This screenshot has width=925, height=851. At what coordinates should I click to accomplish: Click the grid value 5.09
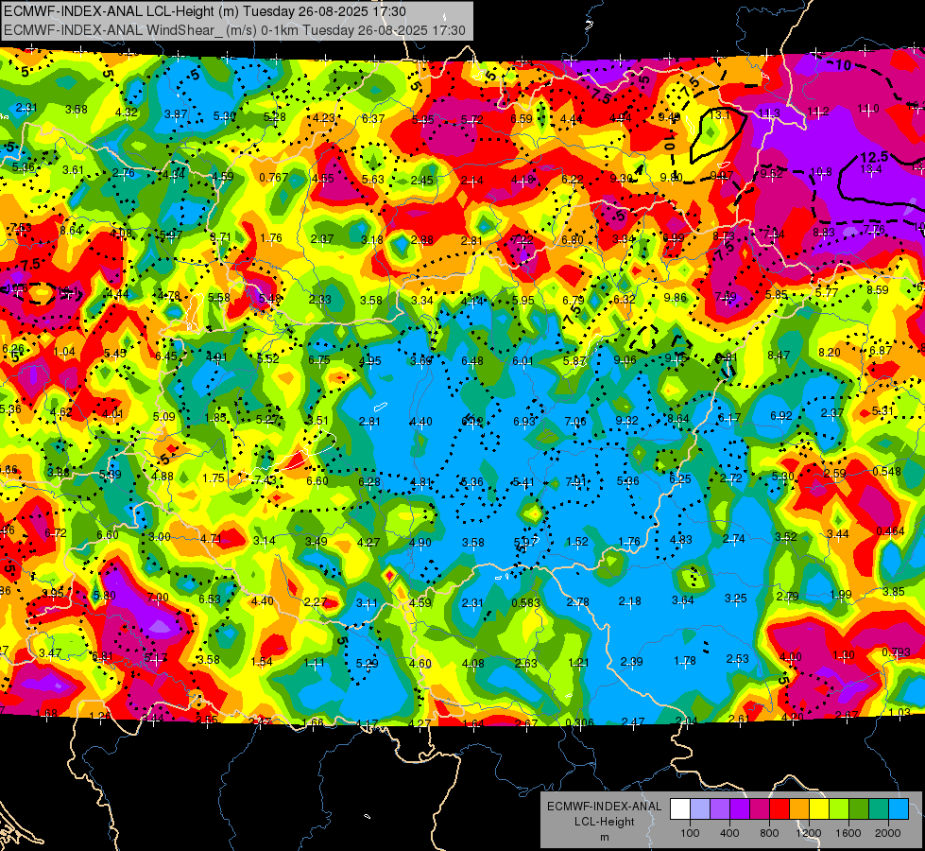tap(164, 416)
